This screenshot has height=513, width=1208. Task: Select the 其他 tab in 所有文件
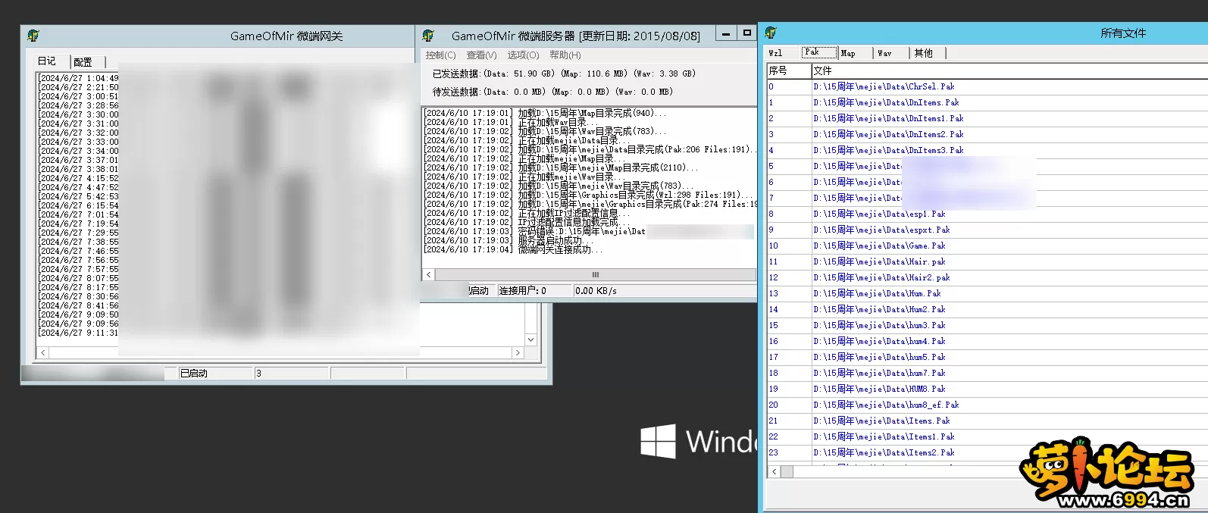coord(923,53)
